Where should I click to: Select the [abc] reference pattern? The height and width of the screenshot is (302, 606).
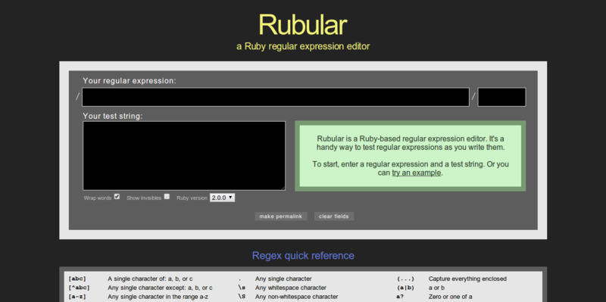(x=77, y=279)
